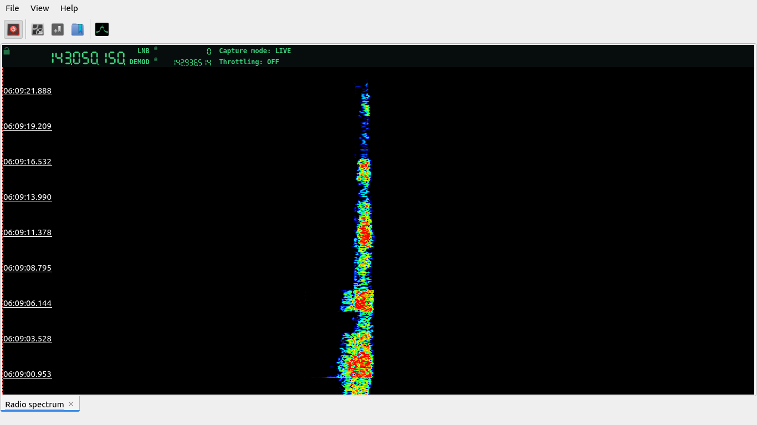Click waterfall timestamp 06:09:13.990
This screenshot has height=425, width=757.
pos(27,197)
